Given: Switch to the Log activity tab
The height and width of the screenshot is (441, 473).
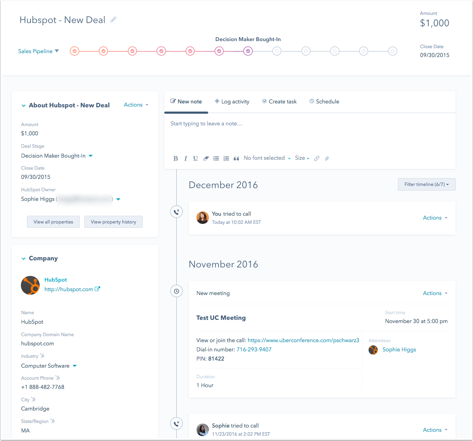Looking at the screenshot, I should [x=232, y=102].
